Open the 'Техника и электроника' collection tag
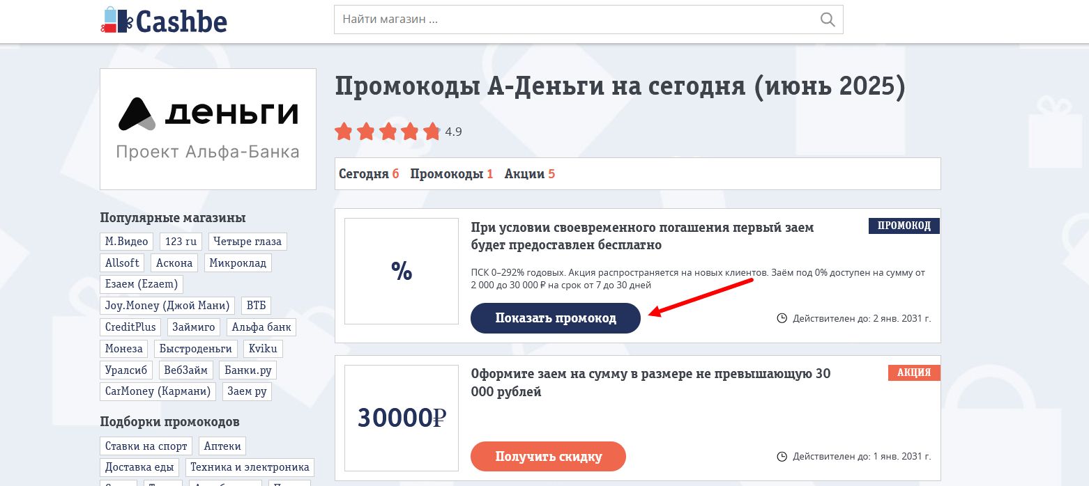Viewport: 1089px width, 486px height. click(x=250, y=467)
